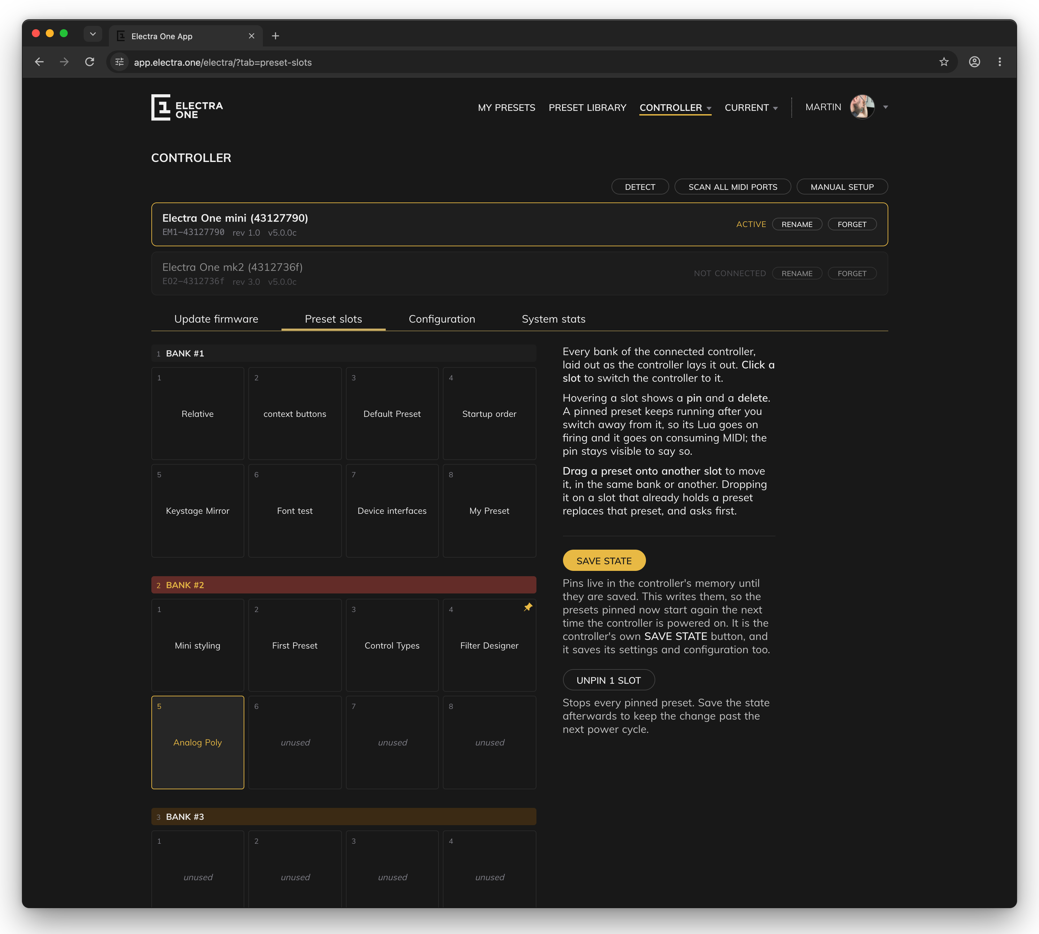The height and width of the screenshot is (934, 1039).
Task: Open the CURRENT dropdown menu
Action: pyautogui.click(x=751, y=108)
